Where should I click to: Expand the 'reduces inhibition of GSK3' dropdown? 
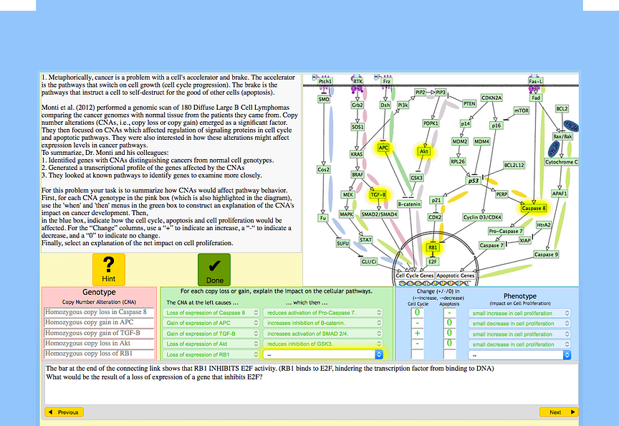point(322,344)
